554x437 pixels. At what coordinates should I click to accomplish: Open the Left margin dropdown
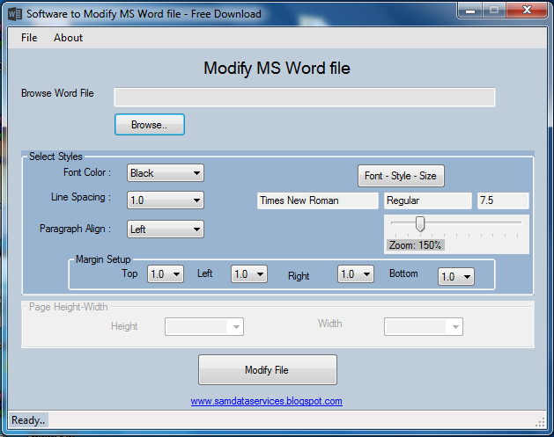point(249,274)
